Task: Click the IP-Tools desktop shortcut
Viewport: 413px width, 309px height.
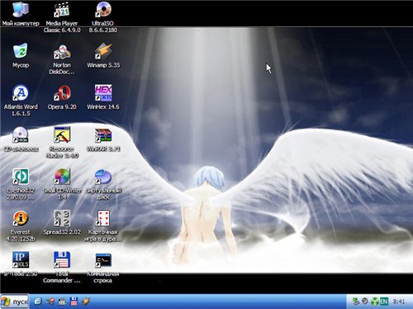Action: coord(21,260)
